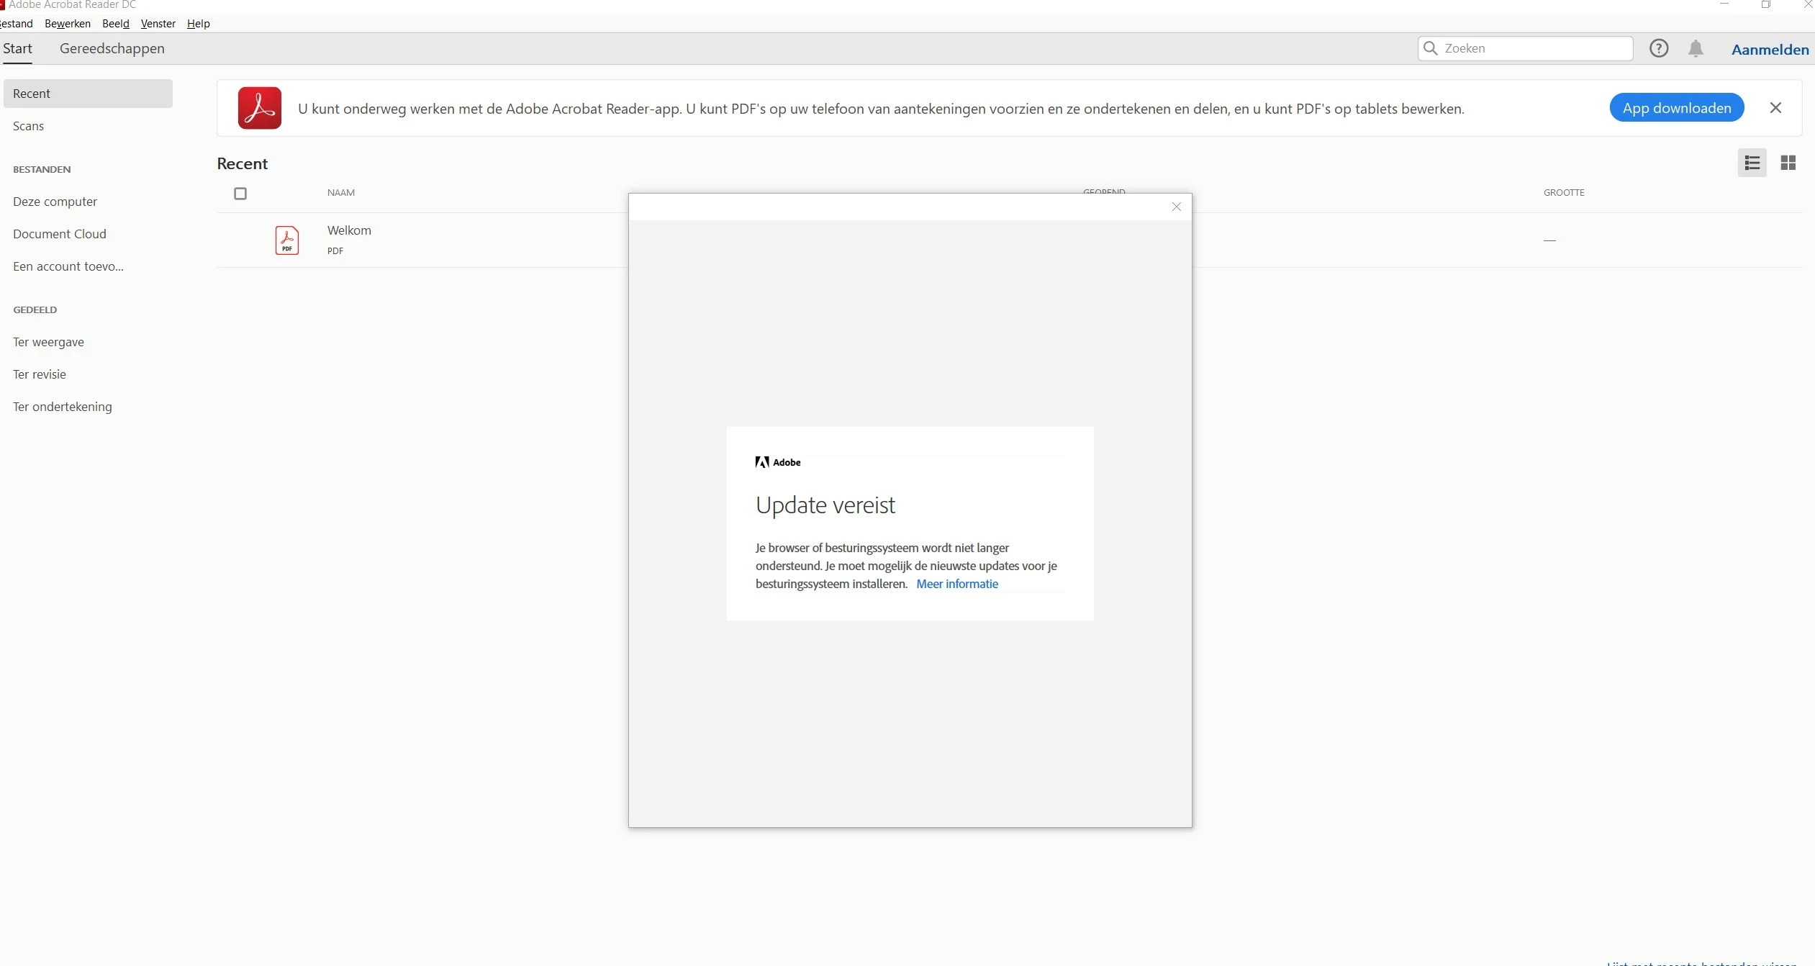Click the help question mark icon
Image resolution: width=1815 pixels, height=966 pixels.
[1658, 48]
